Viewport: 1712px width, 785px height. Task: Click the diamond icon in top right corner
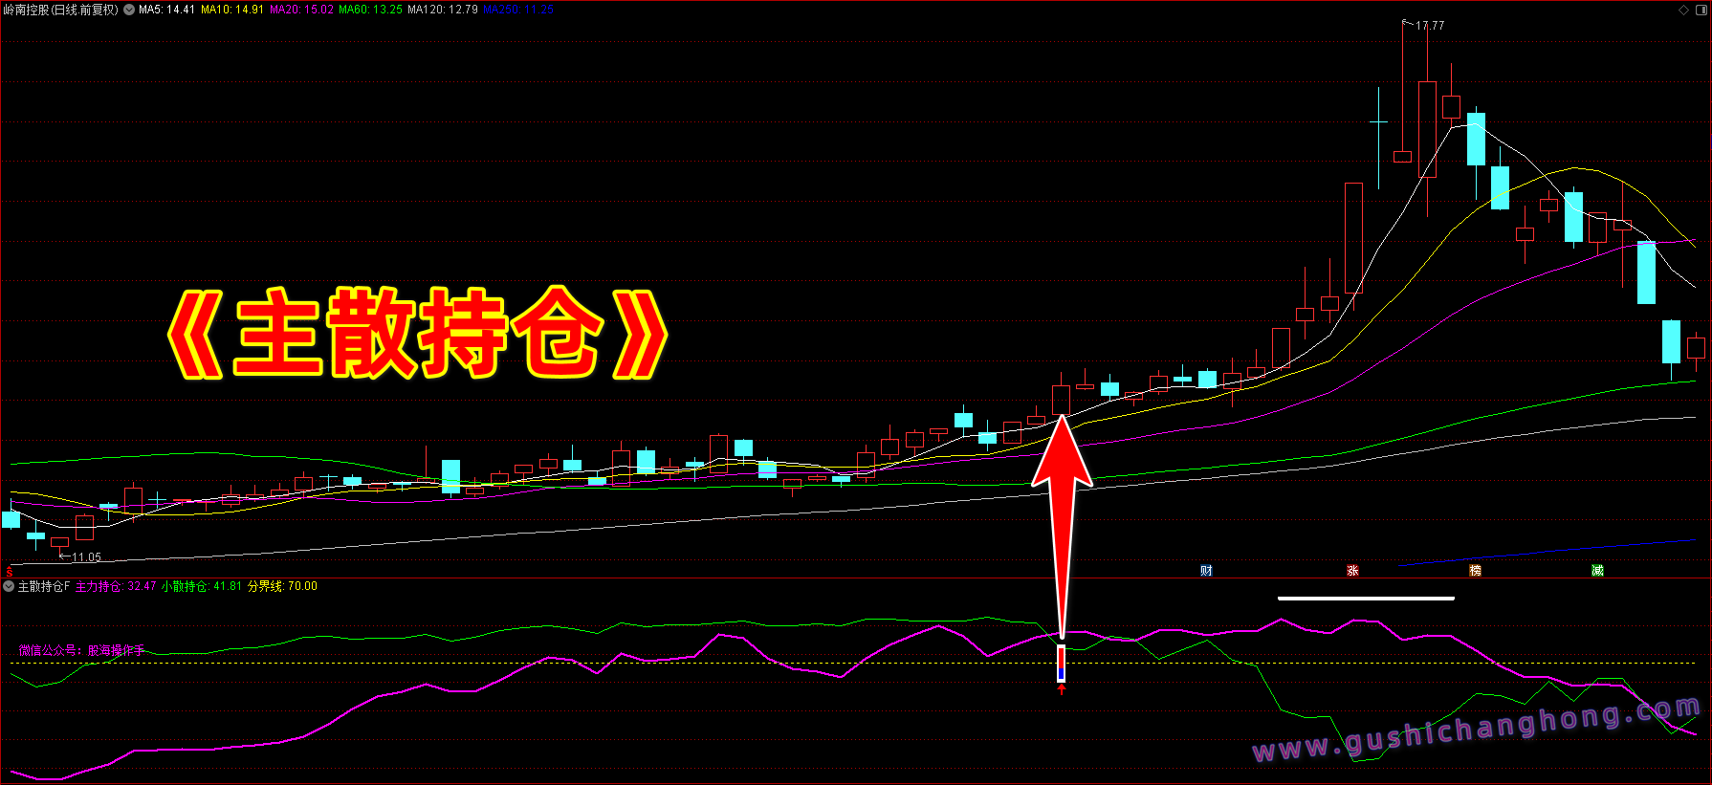click(x=1683, y=10)
